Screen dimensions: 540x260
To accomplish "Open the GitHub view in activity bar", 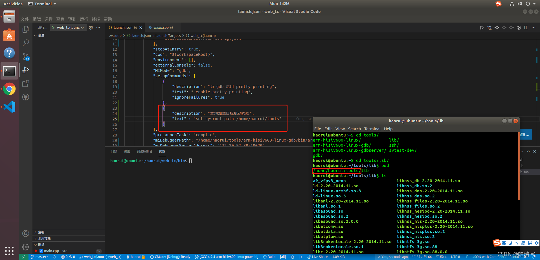I will [x=26, y=97].
